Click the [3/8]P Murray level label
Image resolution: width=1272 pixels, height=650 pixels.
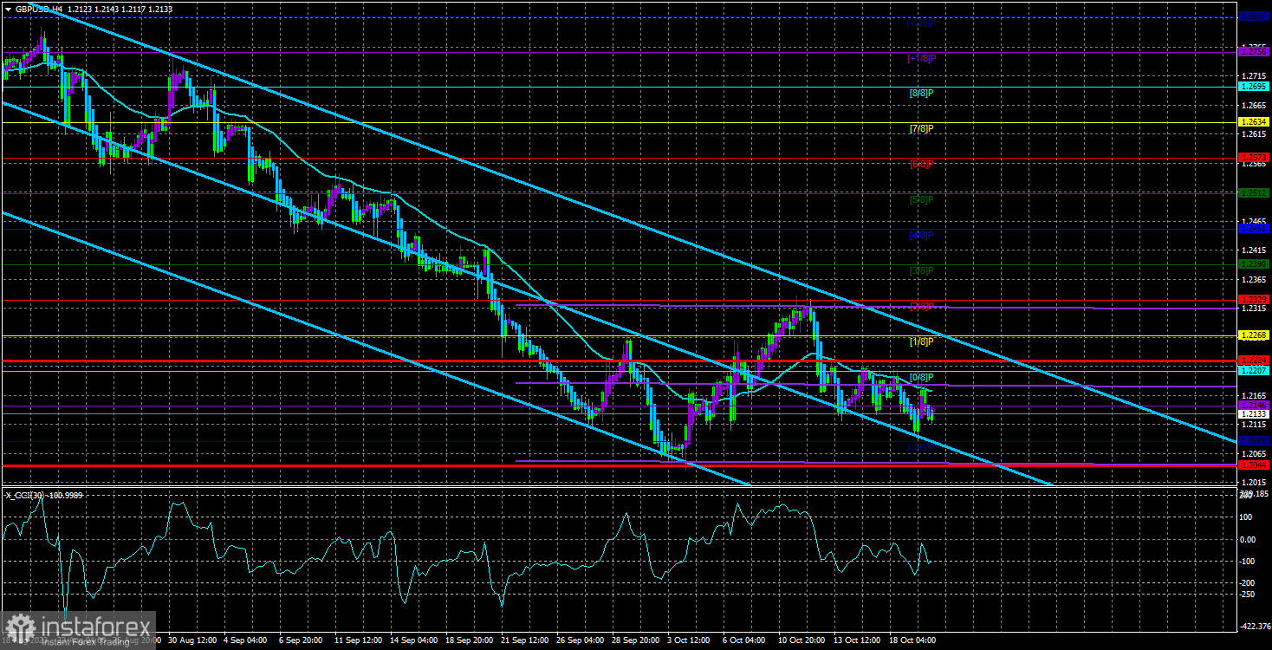[922, 271]
